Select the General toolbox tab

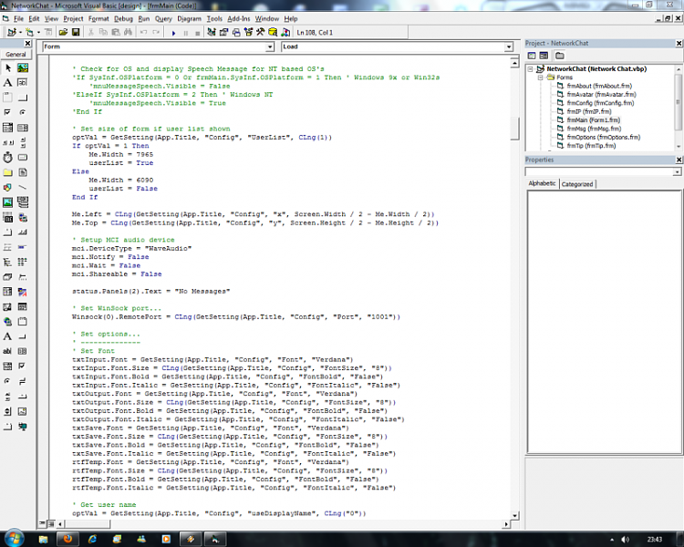pos(16,55)
